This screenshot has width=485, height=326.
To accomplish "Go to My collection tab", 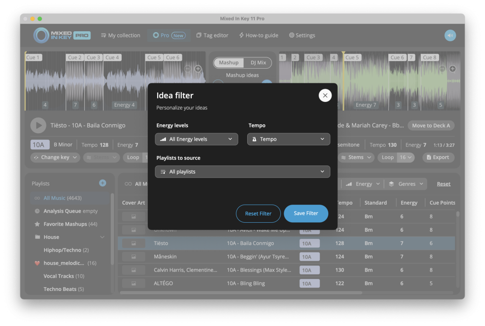I will (x=120, y=36).
